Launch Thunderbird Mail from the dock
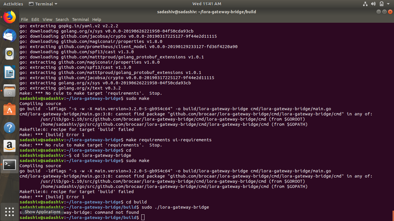Viewport: 394px width, 221px height. (x=10, y=35)
